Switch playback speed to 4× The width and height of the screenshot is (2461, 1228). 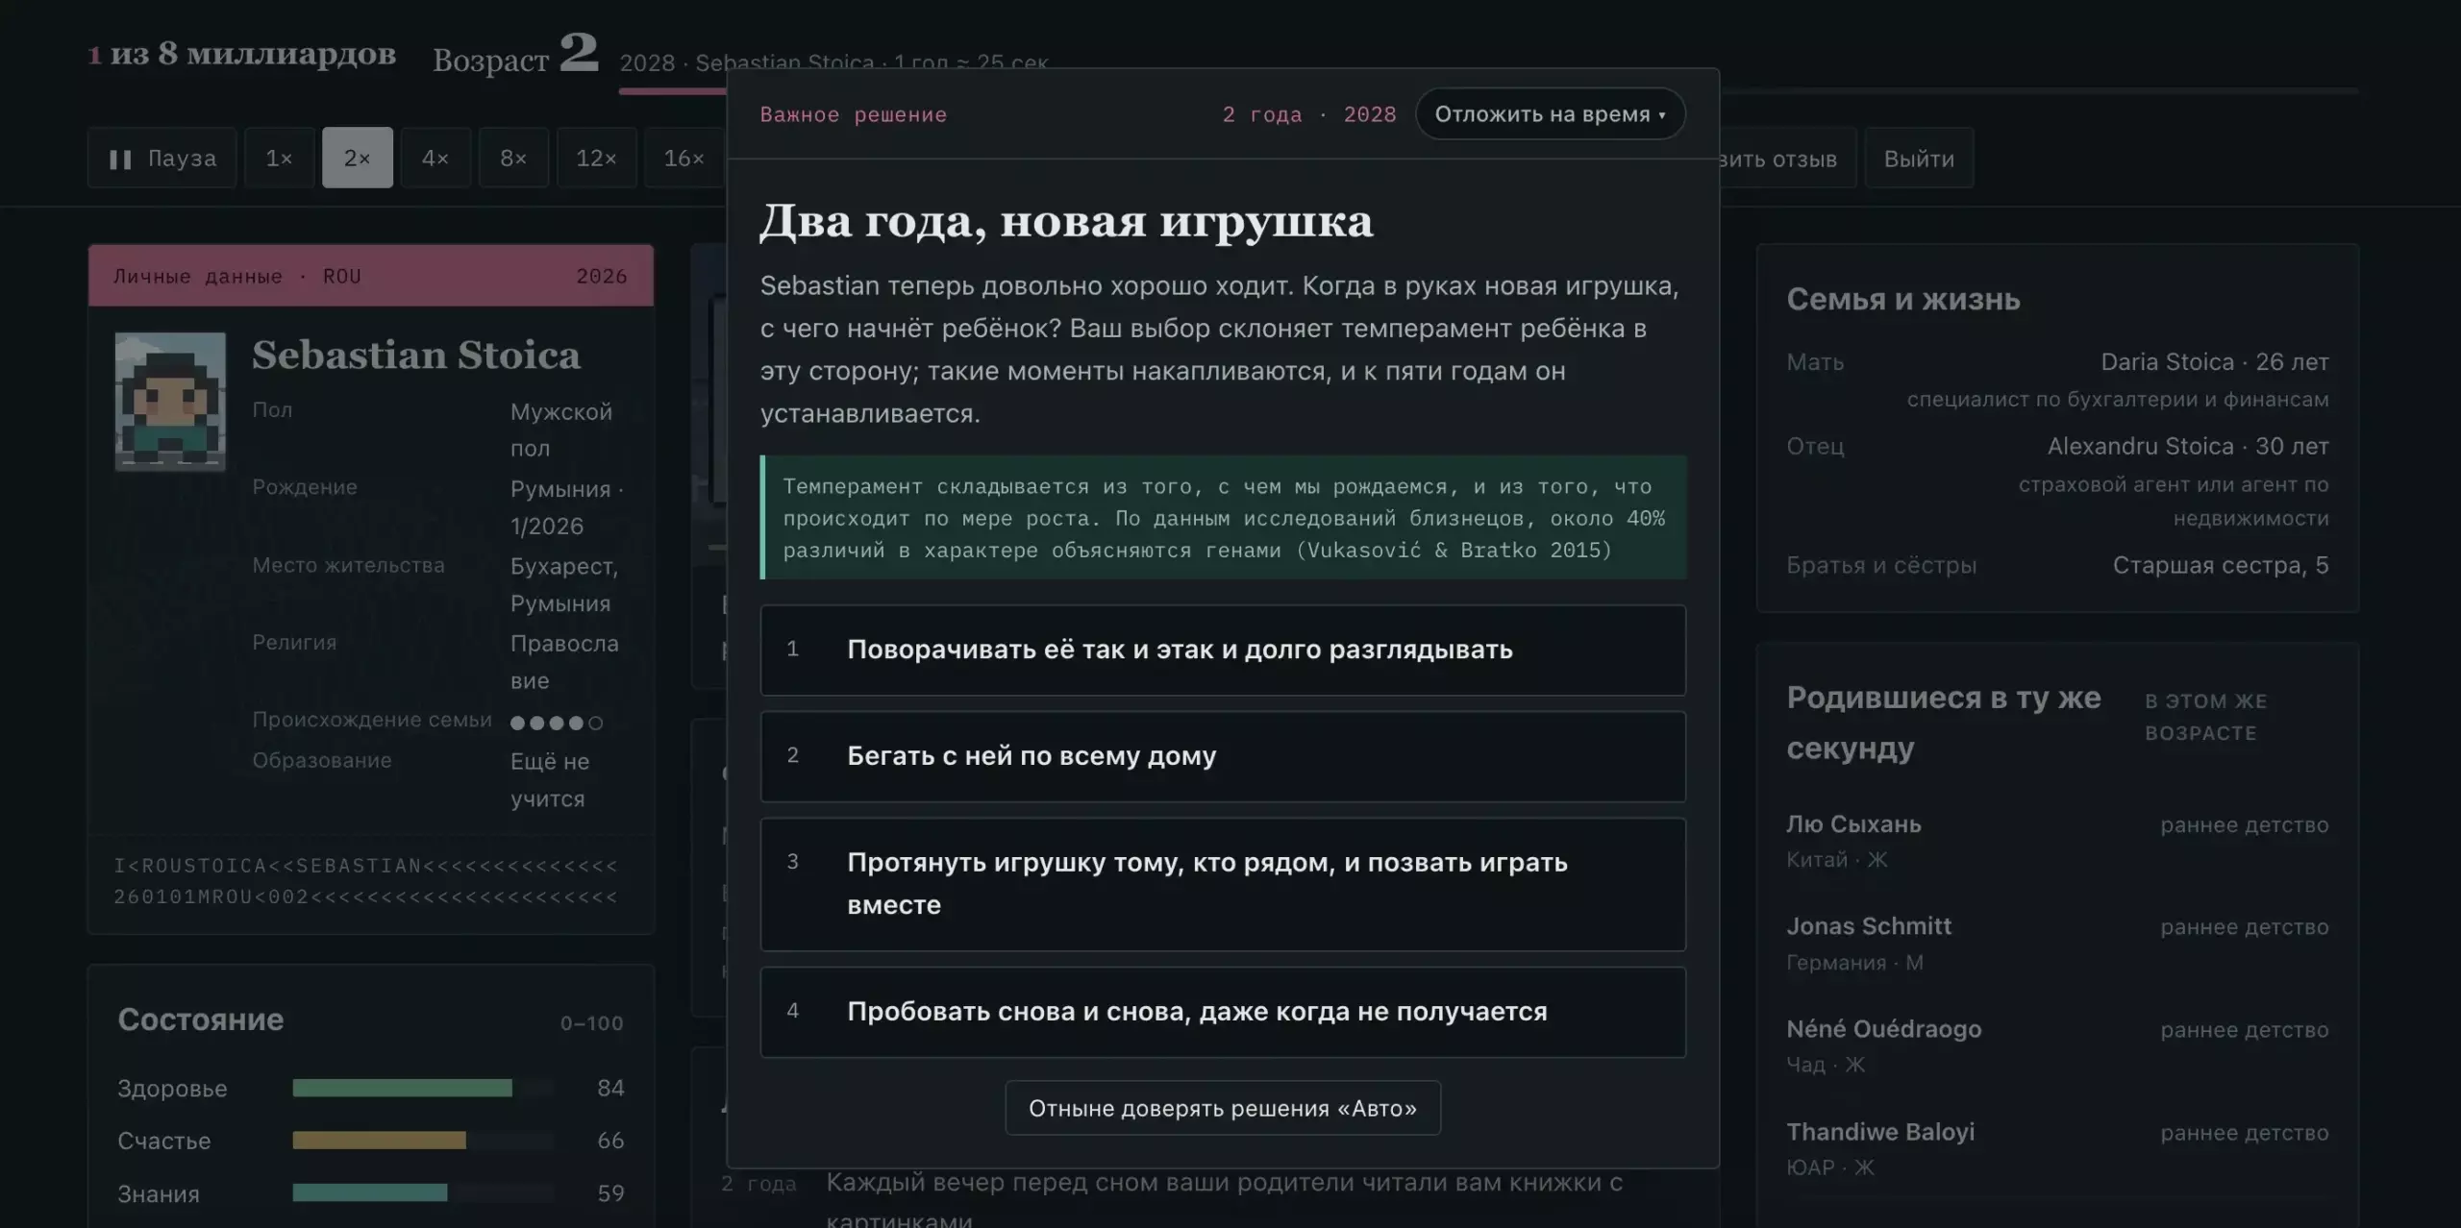(435, 158)
